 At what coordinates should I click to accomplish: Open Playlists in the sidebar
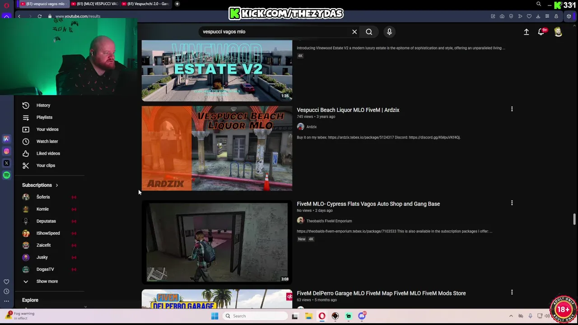44,117
